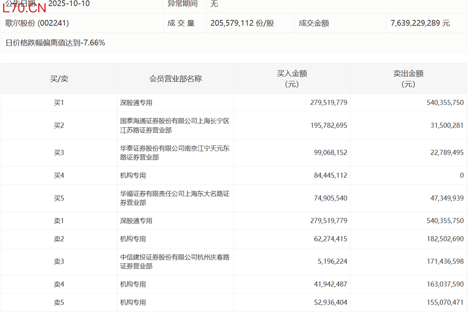Click the 买3 row label
Viewport: 473px width, 314px height.
[x=59, y=152]
